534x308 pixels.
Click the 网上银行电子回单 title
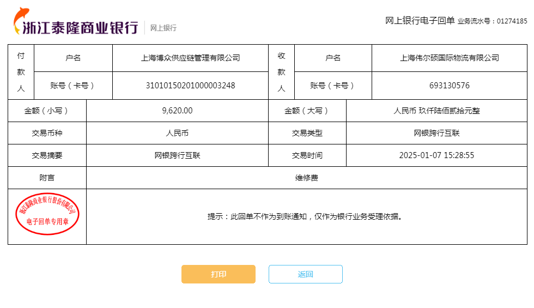420,21
